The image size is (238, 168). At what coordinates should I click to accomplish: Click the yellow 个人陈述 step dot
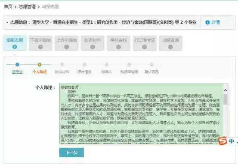[x=40, y=65]
